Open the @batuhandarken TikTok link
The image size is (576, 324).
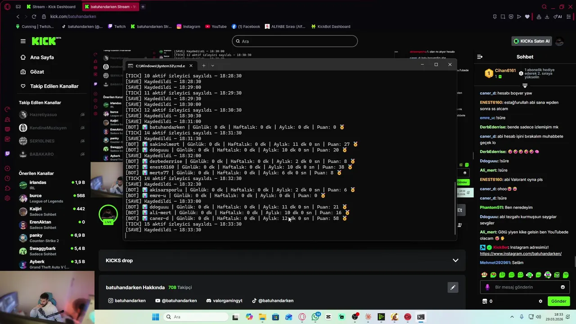click(272, 301)
